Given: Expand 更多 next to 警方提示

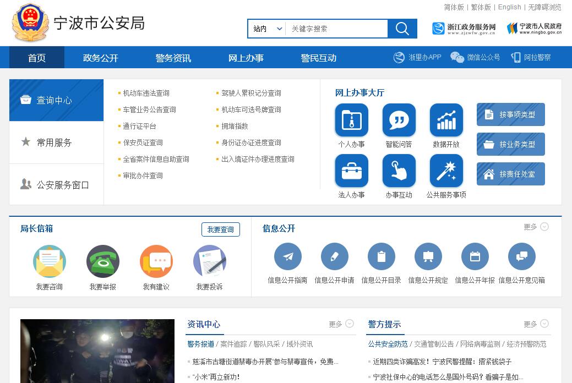Looking at the screenshot, I should coord(536,324).
